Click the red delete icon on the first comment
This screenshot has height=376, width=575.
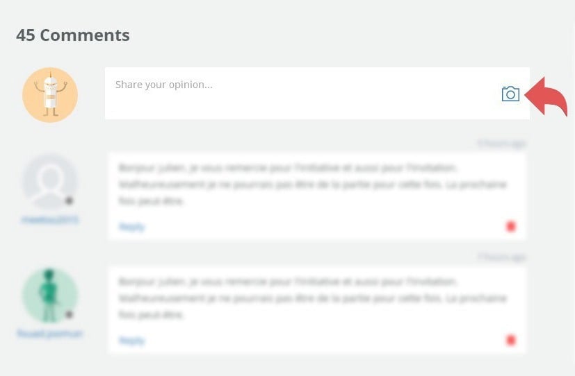point(511,226)
